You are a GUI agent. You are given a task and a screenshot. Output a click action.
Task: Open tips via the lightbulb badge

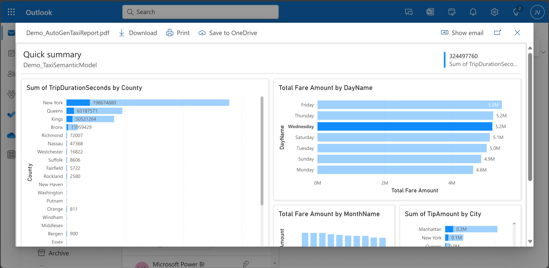pyautogui.click(x=516, y=12)
